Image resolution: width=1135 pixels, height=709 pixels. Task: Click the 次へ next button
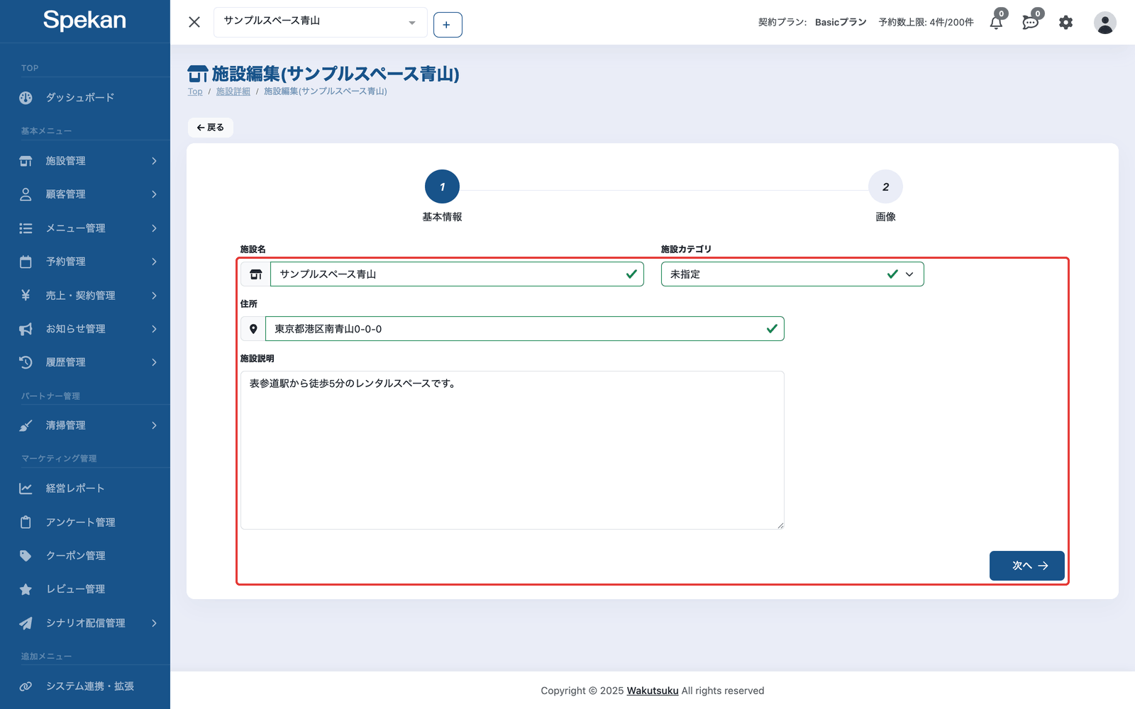click(x=1026, y=566)
